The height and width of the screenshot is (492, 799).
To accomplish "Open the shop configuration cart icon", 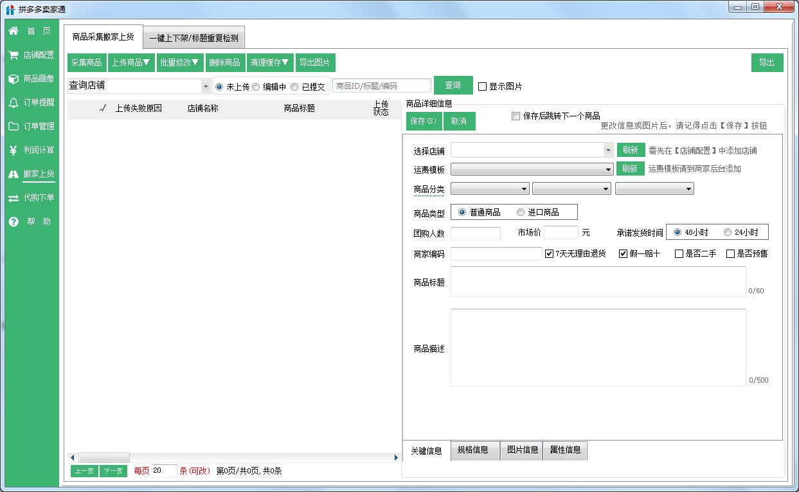I will [x=13, y=55].
